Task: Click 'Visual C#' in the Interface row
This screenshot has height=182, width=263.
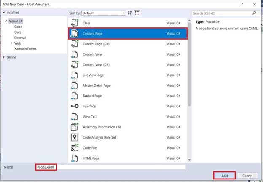Action: click(173, 106)
